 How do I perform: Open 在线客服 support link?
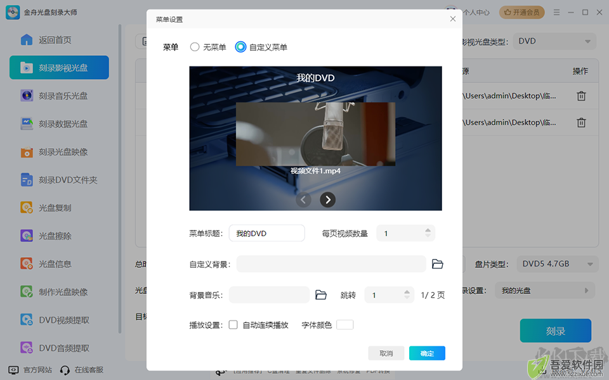point(82,370)
